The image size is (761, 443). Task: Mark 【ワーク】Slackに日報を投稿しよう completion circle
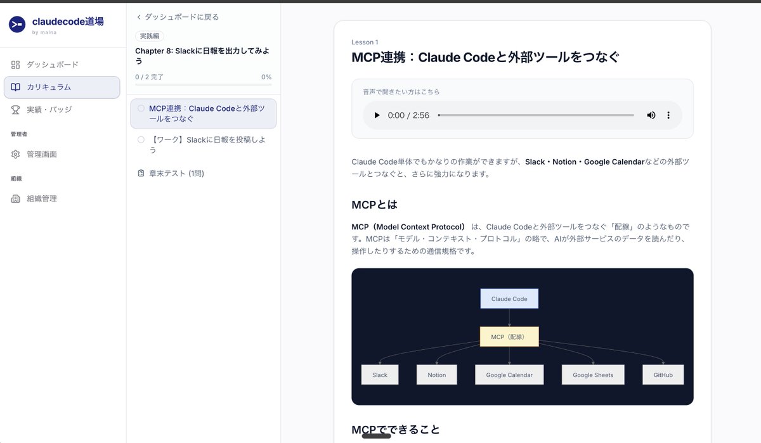click(141, 139)
